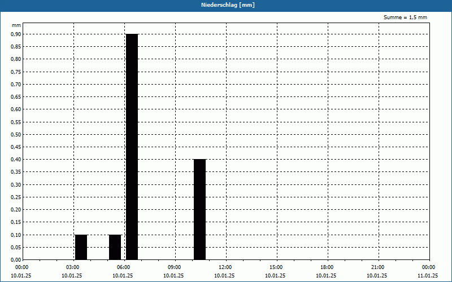Click the 0,10 mm bar just after 03:00
The width and height of the screenshot is (452, 282).
pos(81,247)
